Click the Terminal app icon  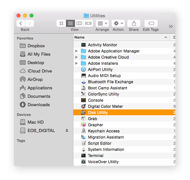click(83, 156)
